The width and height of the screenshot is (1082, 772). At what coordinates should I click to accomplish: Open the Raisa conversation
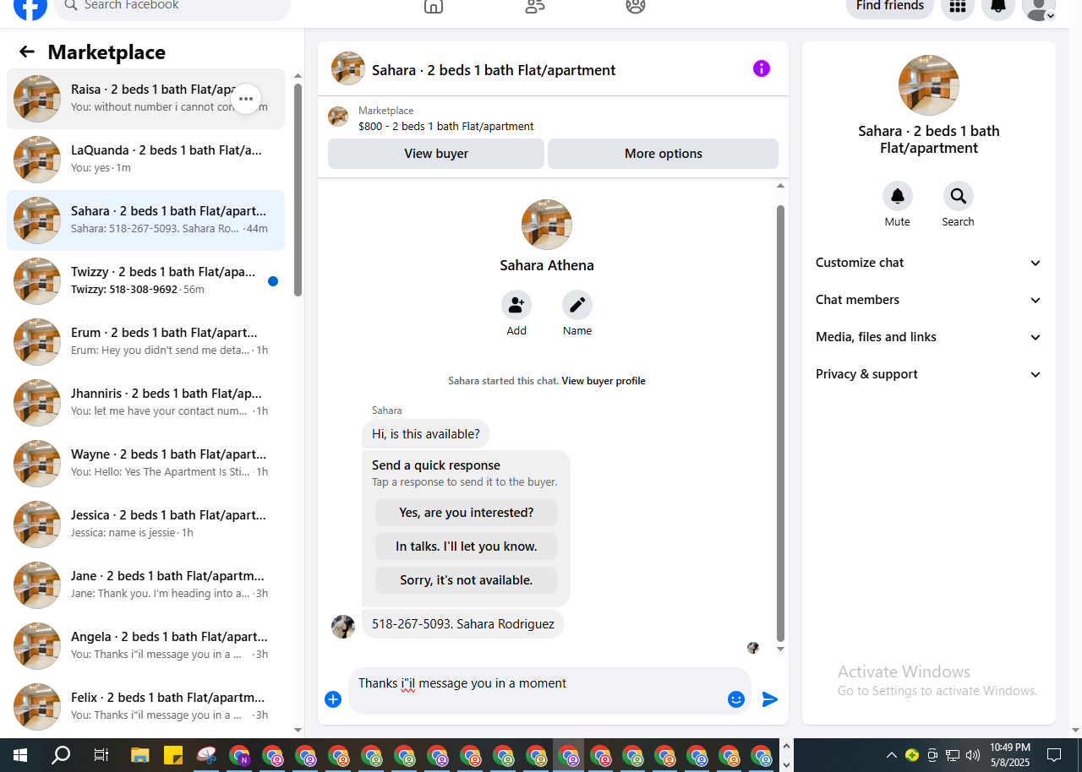[x=145, y=99]
